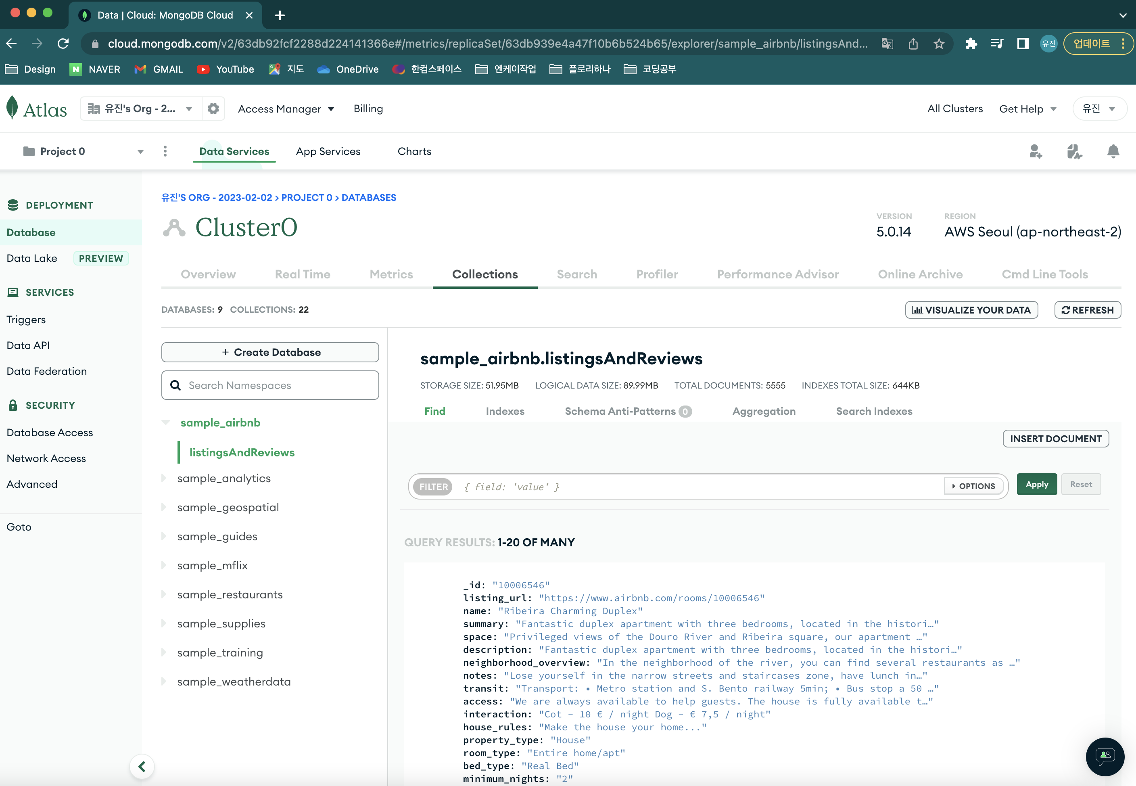
Task: Open the Performance Advisor tab
Action: (x=777, y=274)
